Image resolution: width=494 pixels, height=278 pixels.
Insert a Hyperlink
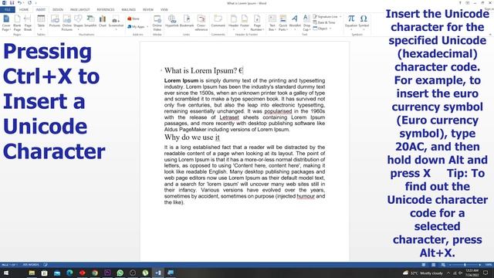[x=171, y=21]
